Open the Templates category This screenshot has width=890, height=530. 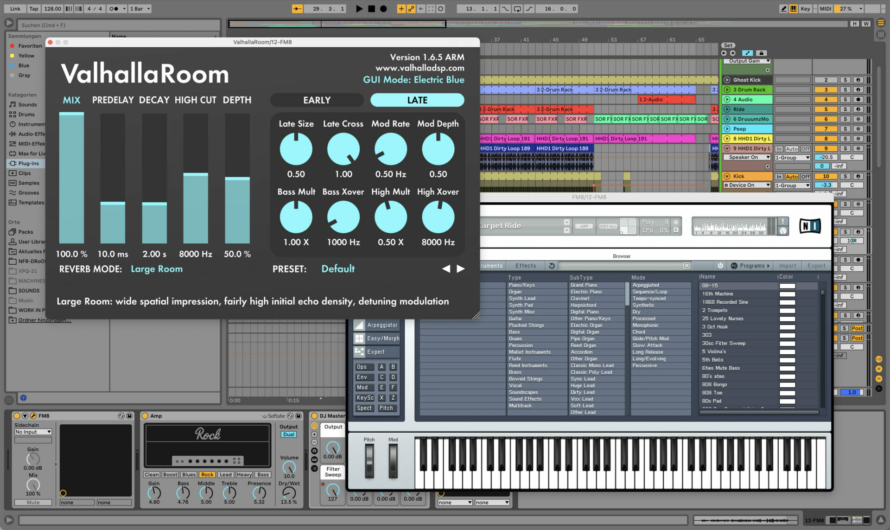[31, 203]
